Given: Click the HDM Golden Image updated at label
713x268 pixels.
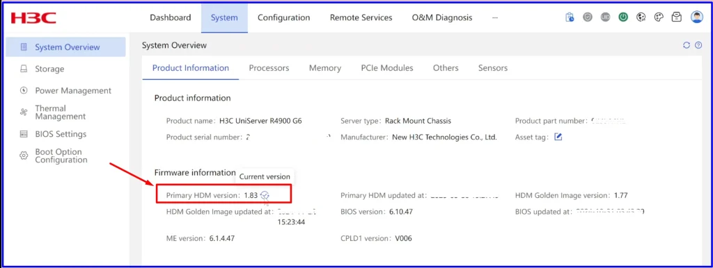Looking at the screenshot, I should pos(219,211).
